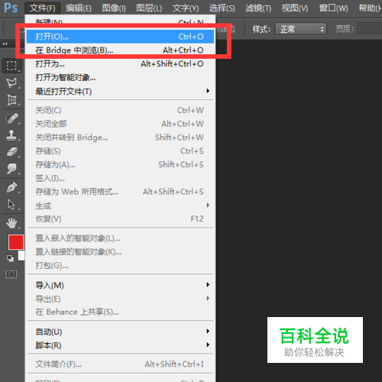Toggle Quick Mask mode icon
Image resolution: width=382 pixels, height=382 pixels.
(11, 274)
